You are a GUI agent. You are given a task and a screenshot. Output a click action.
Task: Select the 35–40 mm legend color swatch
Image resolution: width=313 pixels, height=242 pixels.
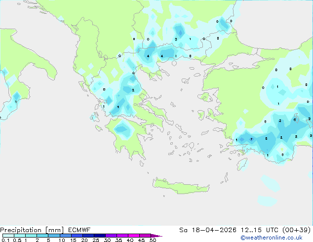[x=122, y=236]
